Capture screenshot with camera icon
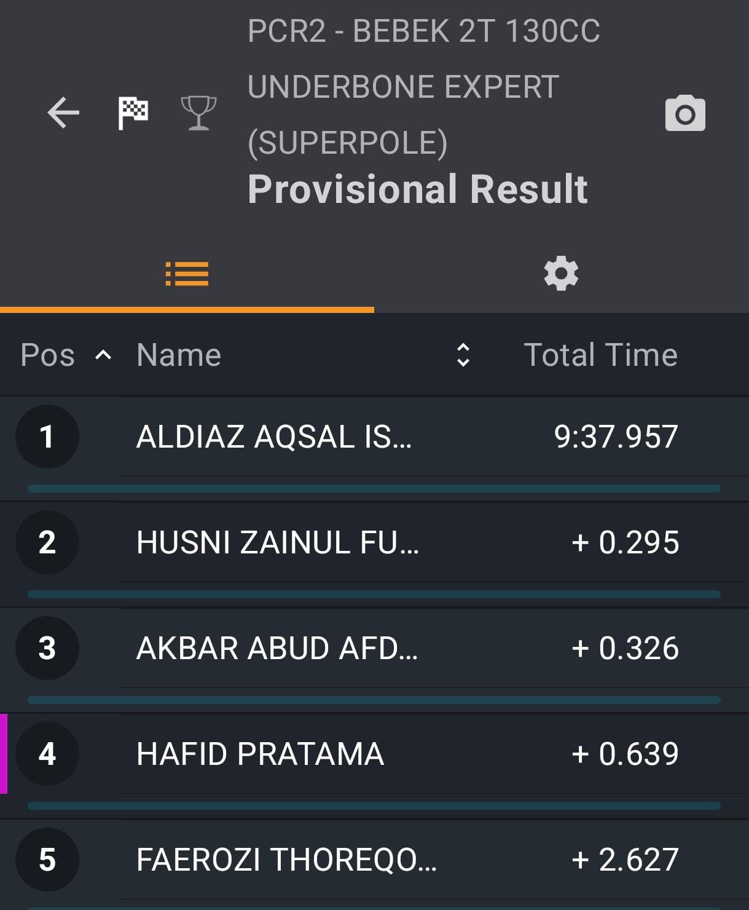749x910 pixels. (x=685, y=113)
